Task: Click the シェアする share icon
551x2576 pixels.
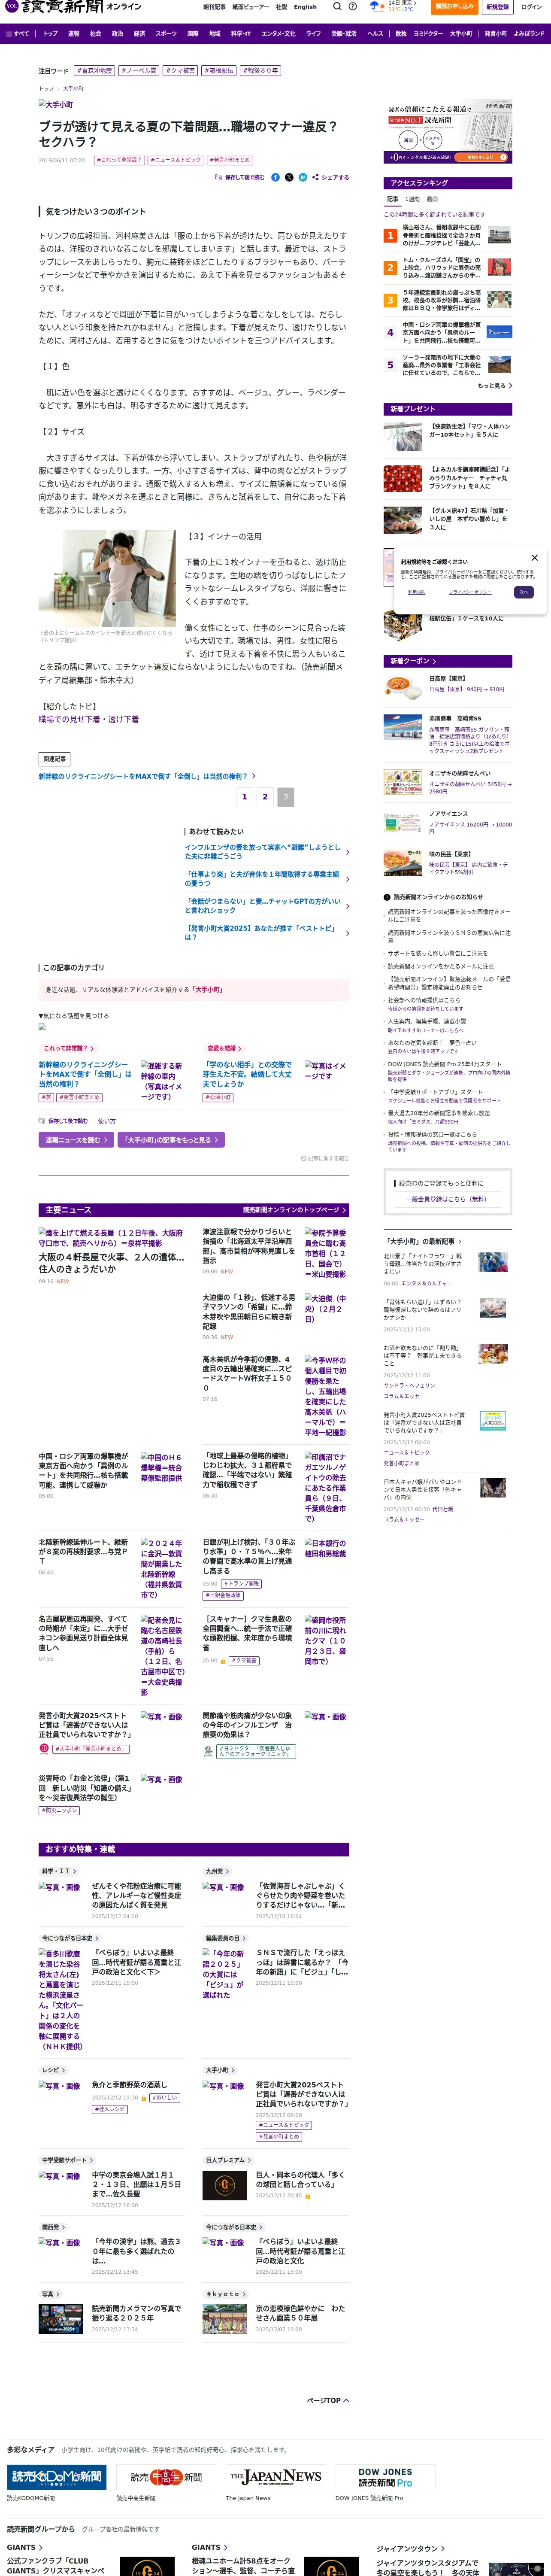Action: pyautogui.click(x=330, y=177)
